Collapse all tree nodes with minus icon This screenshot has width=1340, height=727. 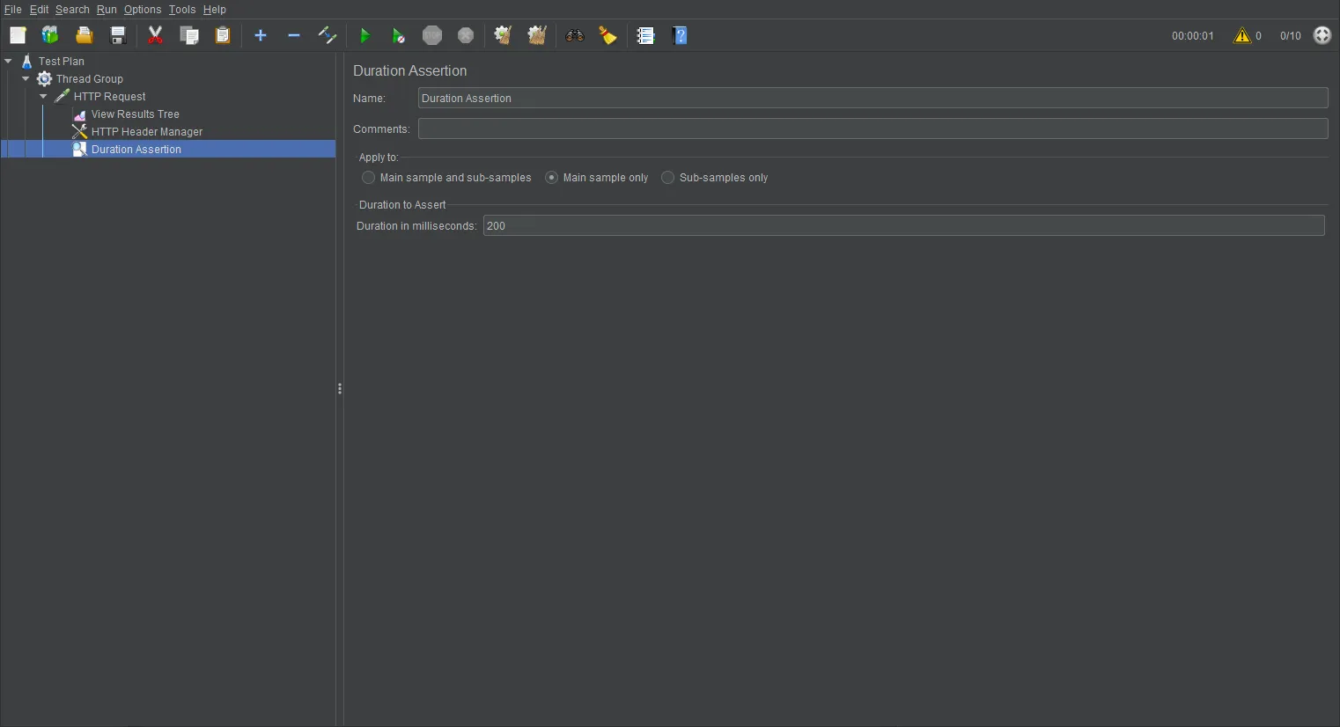(294, 35)
